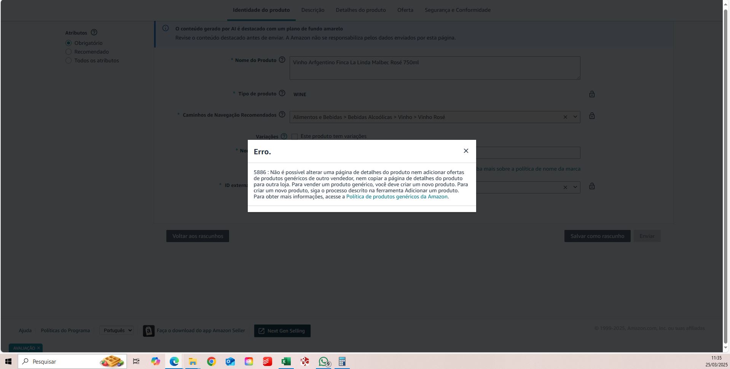
Task: Clear the ID externo type selection
Action: [x=565, y=187]
